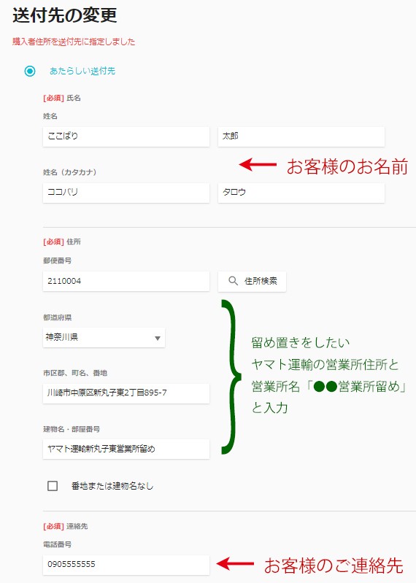Click the dropdown arrow next to 神奈川県

click(157, 338)
